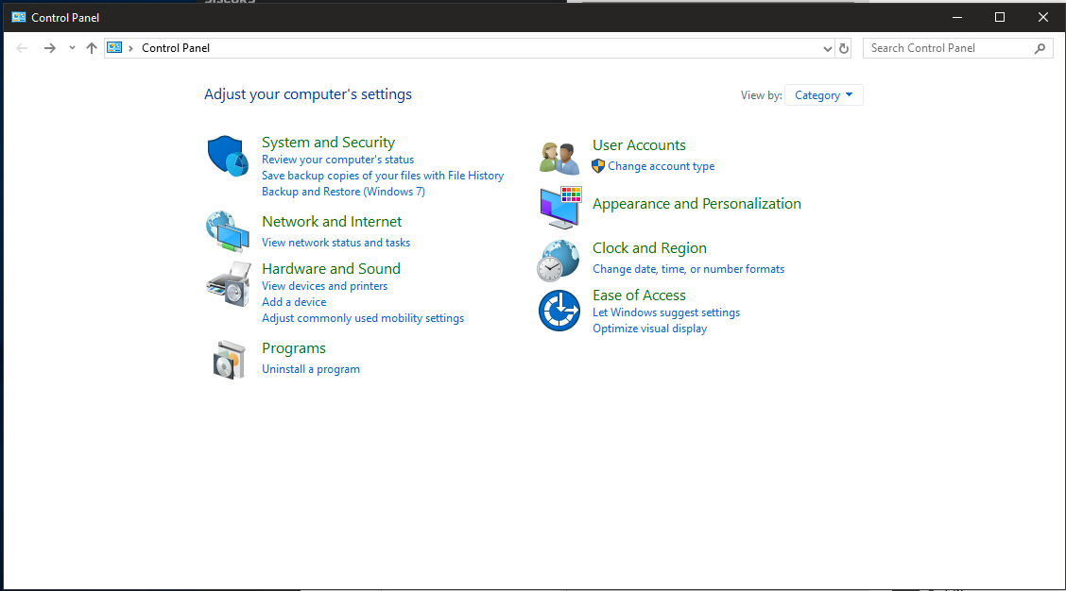Open System and Security heading
The height and width of the screenshot is (591, 1066).
click(x=328, y=142)
